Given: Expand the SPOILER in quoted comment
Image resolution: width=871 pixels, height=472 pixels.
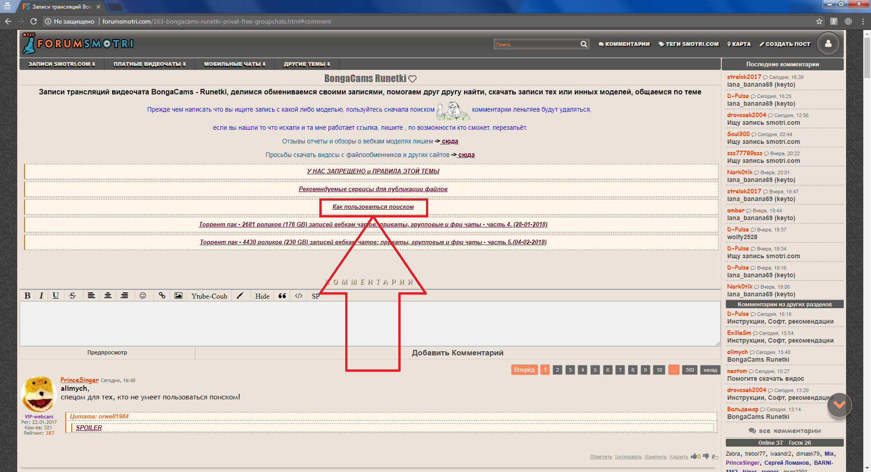Looking at the screenshot, I should coord(89,428).
